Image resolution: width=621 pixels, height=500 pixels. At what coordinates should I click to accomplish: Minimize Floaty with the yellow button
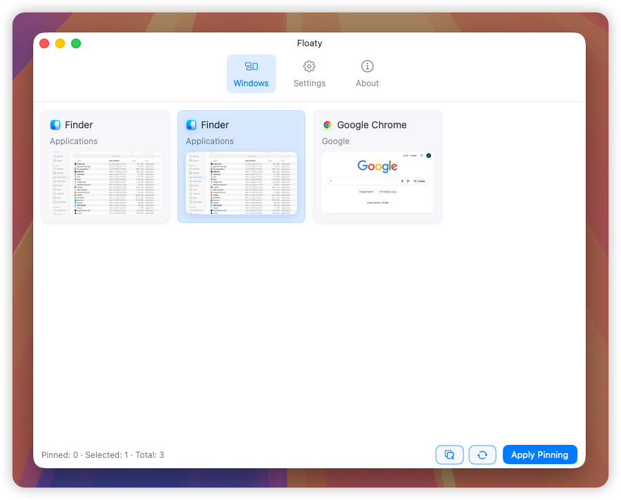point(60,43)
